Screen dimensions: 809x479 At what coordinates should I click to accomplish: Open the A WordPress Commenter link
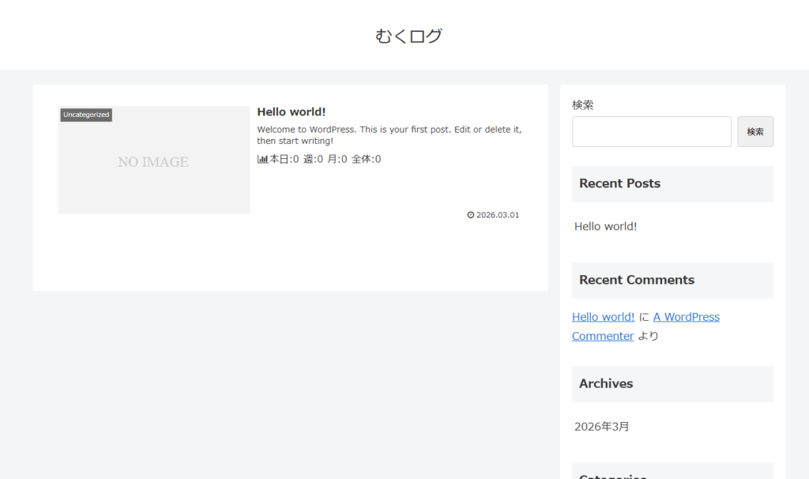click(686, 317)
